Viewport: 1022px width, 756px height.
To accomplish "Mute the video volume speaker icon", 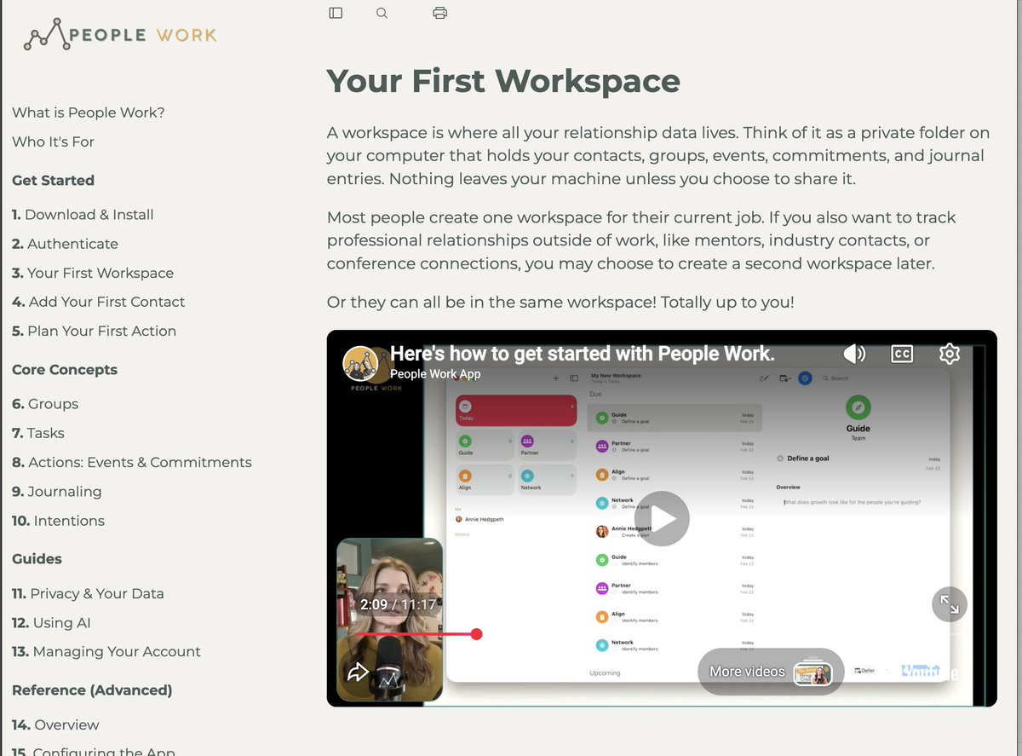I will [854, 354].
